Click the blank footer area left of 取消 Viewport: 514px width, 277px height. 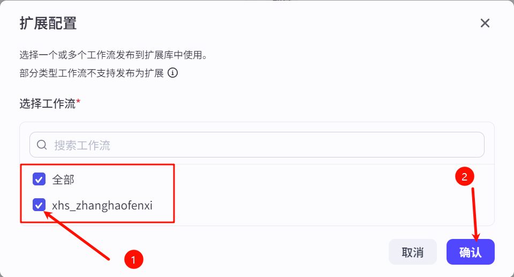coord(214,252)
